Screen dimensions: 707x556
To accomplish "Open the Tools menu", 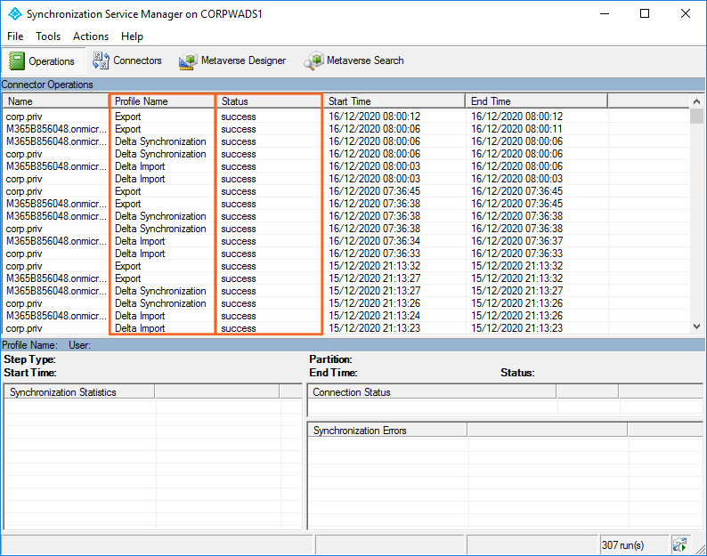I will pyautogui.click(x=48, y=36).
